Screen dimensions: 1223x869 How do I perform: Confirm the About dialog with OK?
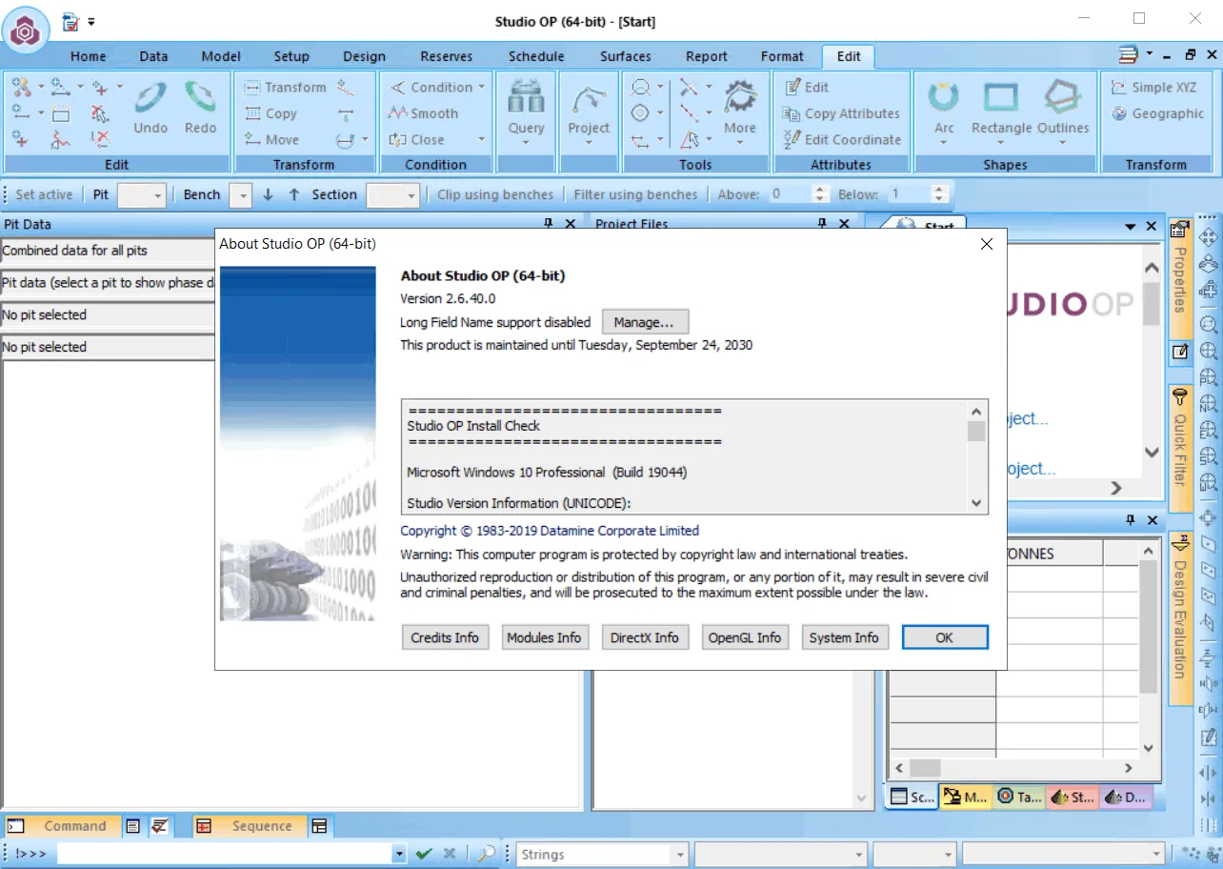(945, 637)
